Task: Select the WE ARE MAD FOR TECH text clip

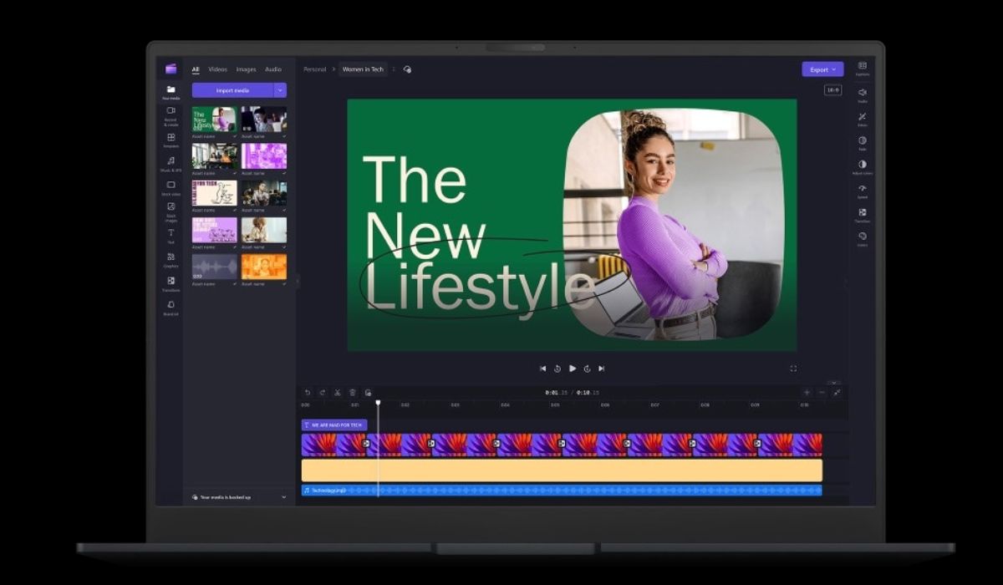Action: click(x=334, y=425)
